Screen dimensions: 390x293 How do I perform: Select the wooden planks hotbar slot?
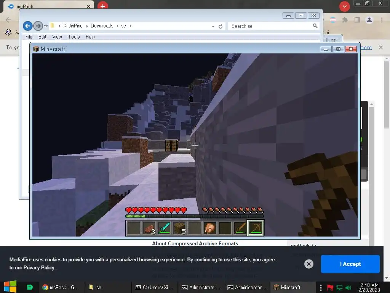click(x=180, y=228)
